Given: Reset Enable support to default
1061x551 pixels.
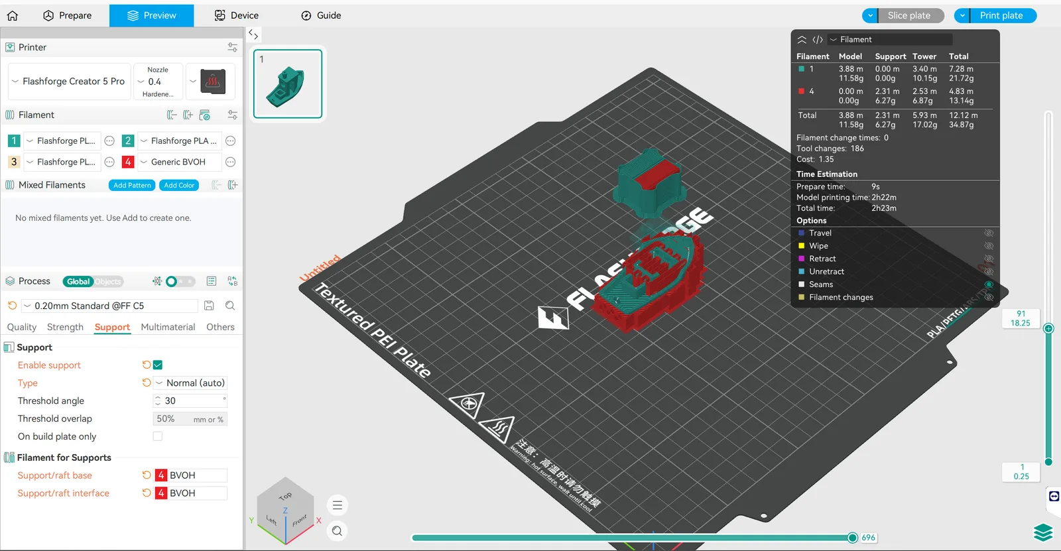Looking at the screenshot, I should click(146, 365).
